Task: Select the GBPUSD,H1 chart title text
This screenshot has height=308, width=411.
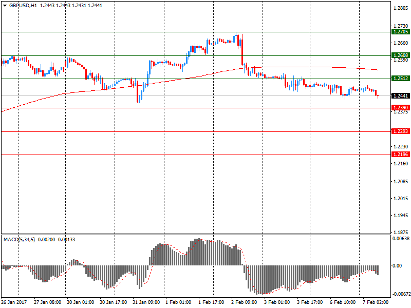Action: pos(23,6)
